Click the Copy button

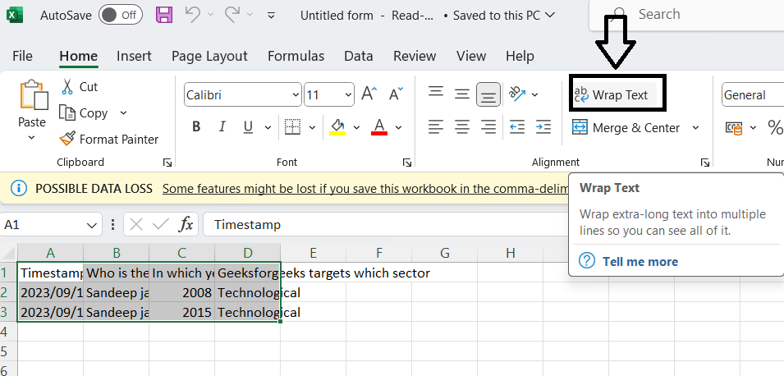(83, 113)
